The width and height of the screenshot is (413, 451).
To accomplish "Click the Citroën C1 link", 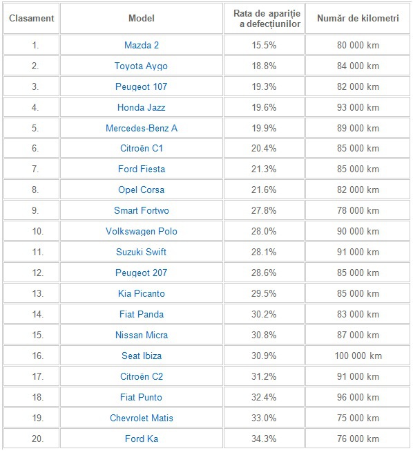I will (142, 148).
